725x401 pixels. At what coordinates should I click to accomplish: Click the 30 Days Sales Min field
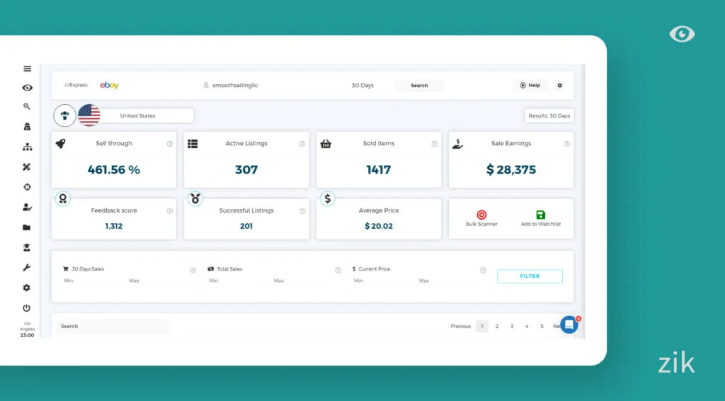(x=92, y=281)
